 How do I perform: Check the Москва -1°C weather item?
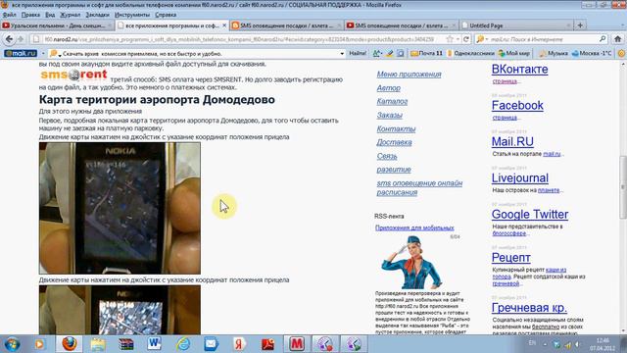pos(592,53)
